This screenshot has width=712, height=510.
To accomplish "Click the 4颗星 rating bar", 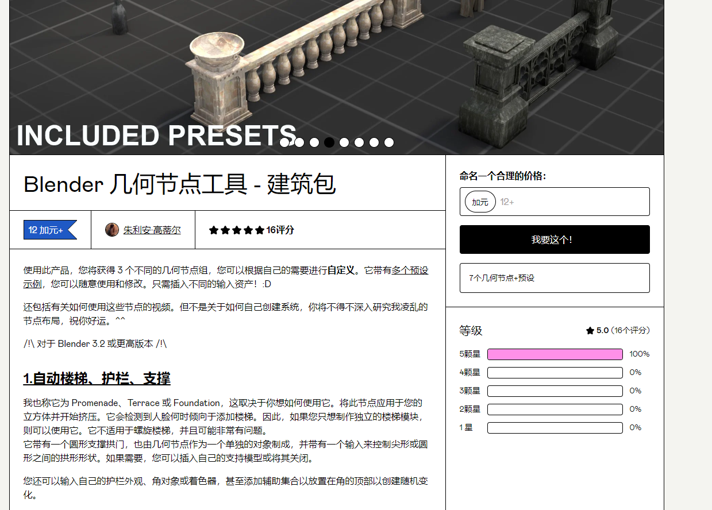I will coord(555,373).
